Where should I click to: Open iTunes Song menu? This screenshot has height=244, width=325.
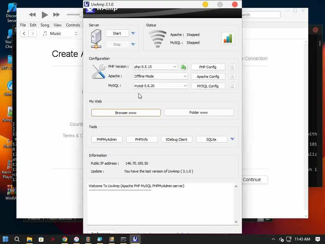click(45, 25)
